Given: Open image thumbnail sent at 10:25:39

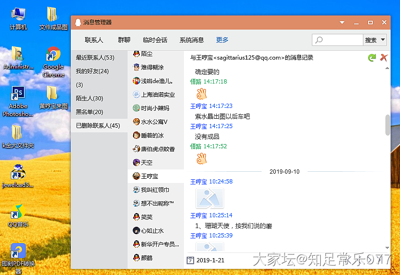Looking at the screenshot, I should [x=210, y=247].
